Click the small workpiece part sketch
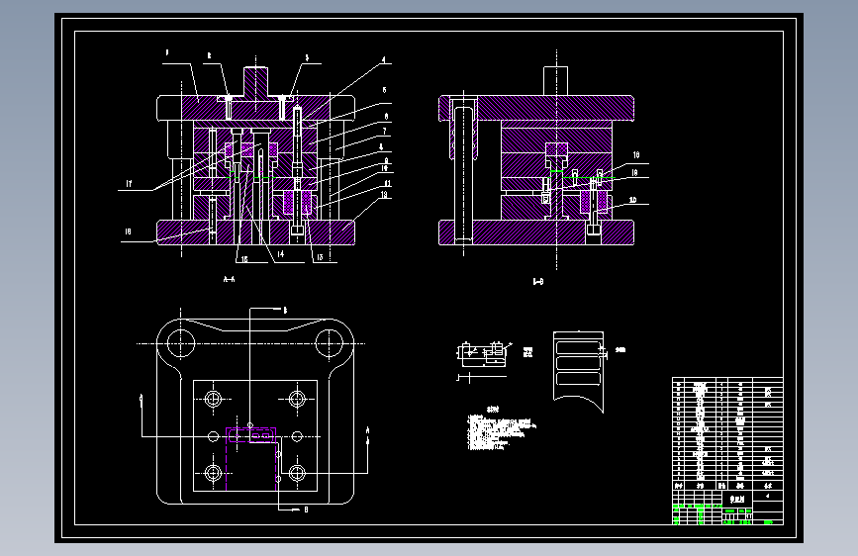Screen dimensions: 858x556 [x=482, y=354]
